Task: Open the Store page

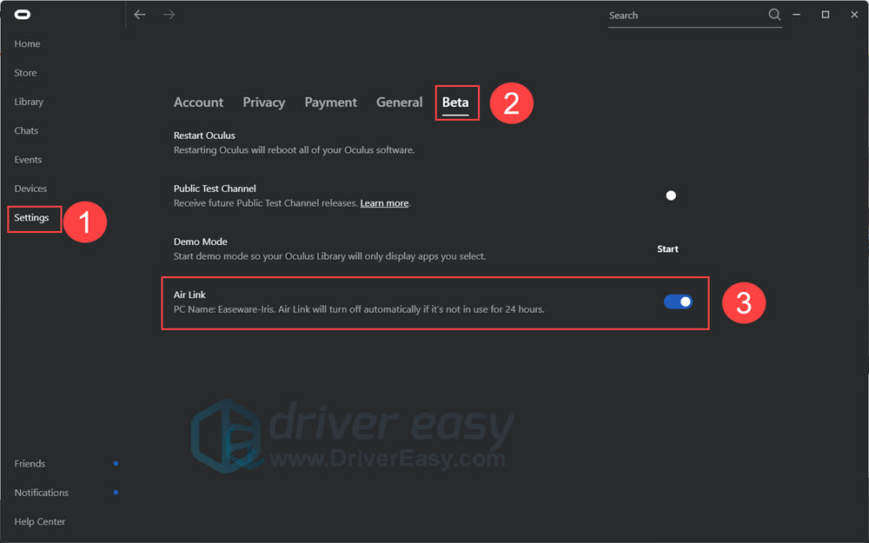Action: point(25,73)
